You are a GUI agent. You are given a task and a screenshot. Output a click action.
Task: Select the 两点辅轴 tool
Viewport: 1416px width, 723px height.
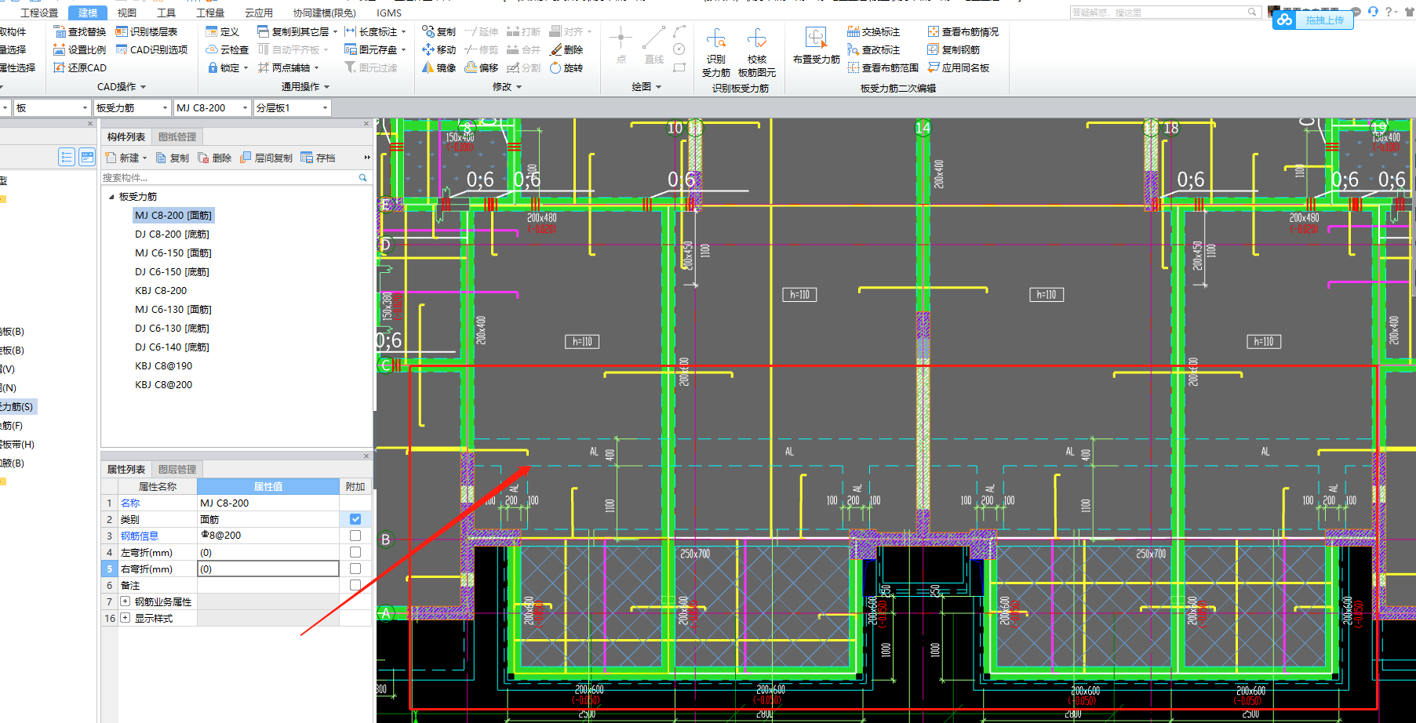click(288, 67)
